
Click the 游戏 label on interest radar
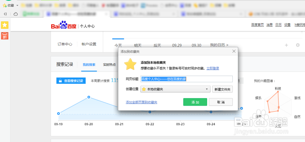coord(297,98)
